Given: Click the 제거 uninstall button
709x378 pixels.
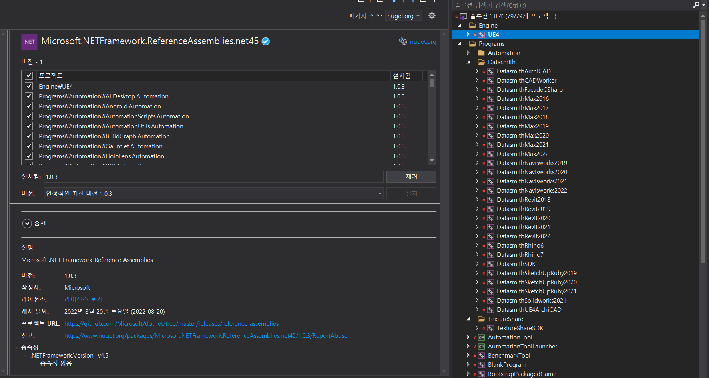Looking at the screenshot, I should tap(411, 177).
